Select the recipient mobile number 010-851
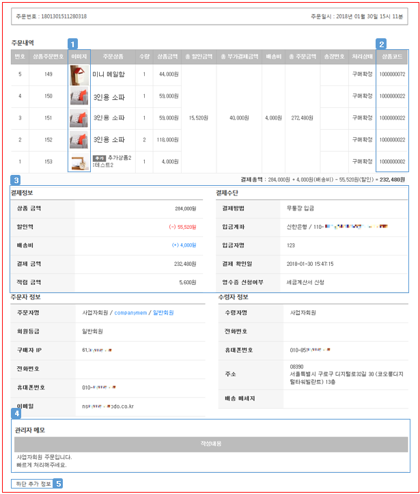This screenshot has width=420, height=494. tap(310, 350)
